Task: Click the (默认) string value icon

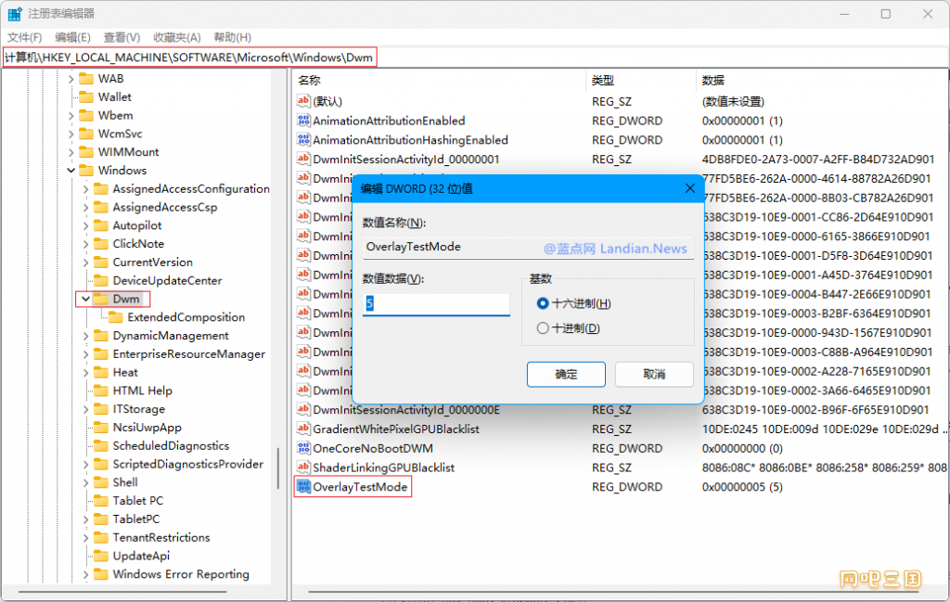Action: [303, 101]
